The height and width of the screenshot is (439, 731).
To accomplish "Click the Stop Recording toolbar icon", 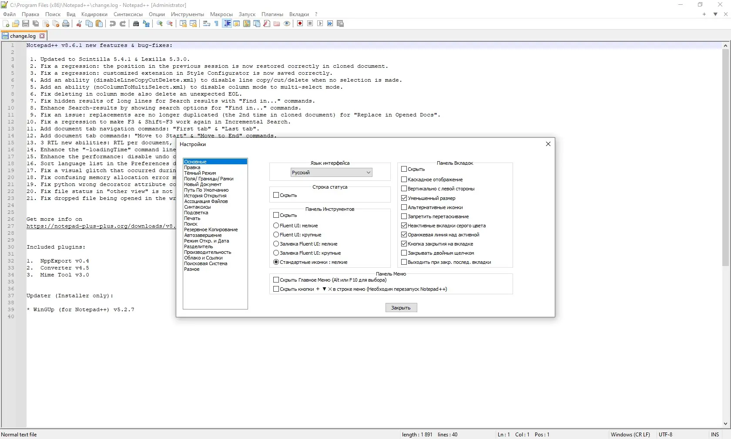I will pyautogui.click(x=310, y=23).
